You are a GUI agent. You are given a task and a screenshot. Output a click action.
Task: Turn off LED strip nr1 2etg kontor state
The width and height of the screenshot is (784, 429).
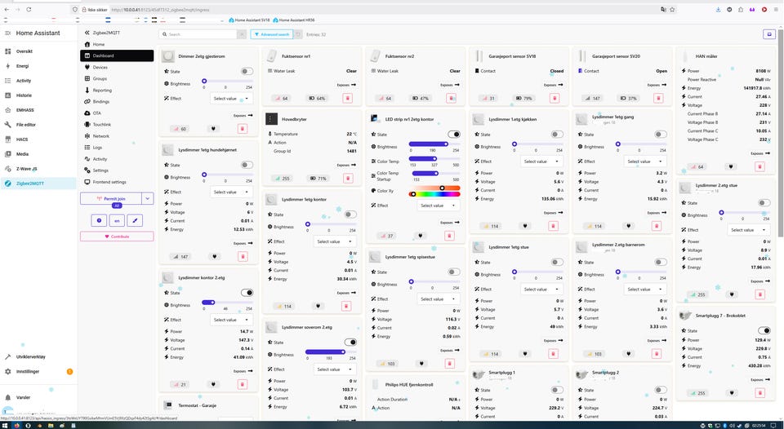(454, 135)
